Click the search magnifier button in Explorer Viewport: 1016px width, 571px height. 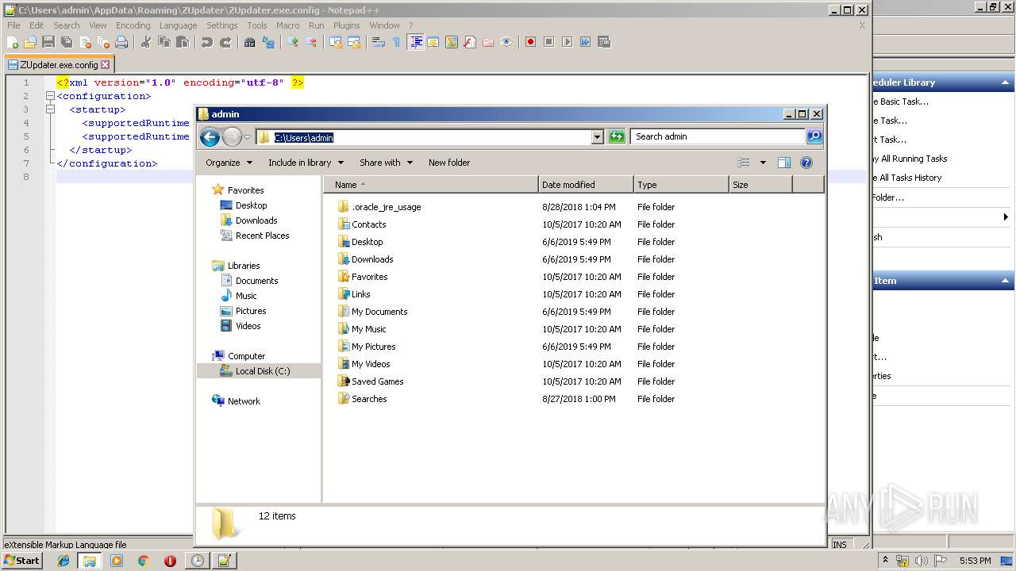(814, 136)
